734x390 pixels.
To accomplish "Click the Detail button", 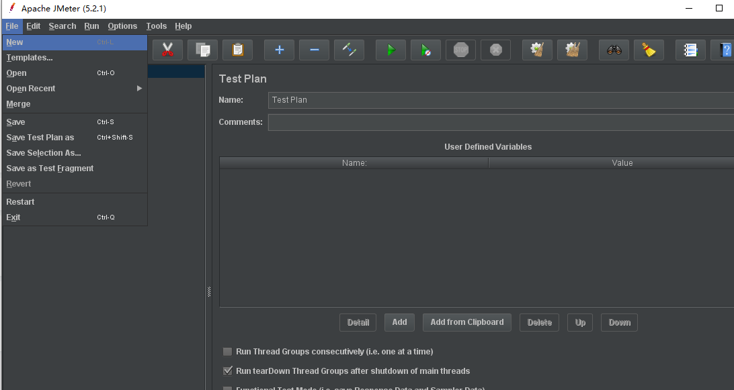I will point(358,322).
